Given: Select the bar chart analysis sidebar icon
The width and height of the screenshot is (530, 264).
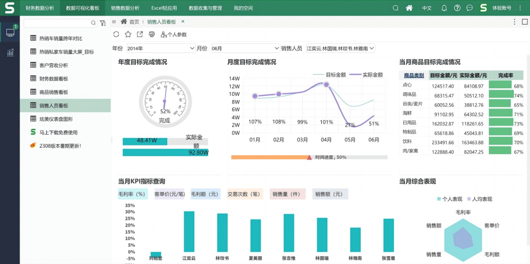Looking at the screenshot, I should 10,53.
